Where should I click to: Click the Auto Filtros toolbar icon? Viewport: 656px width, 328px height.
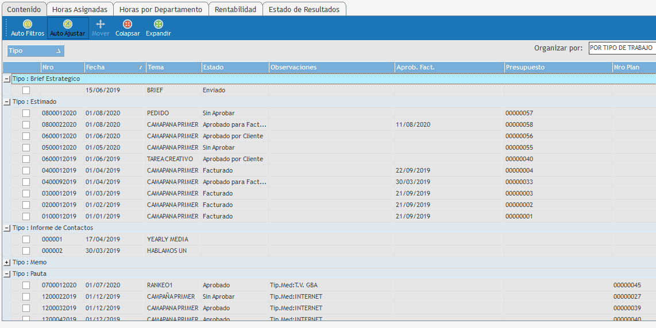click(27, 25)
